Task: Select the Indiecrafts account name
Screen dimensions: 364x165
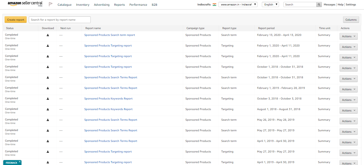Action: (x=204, y=5)
